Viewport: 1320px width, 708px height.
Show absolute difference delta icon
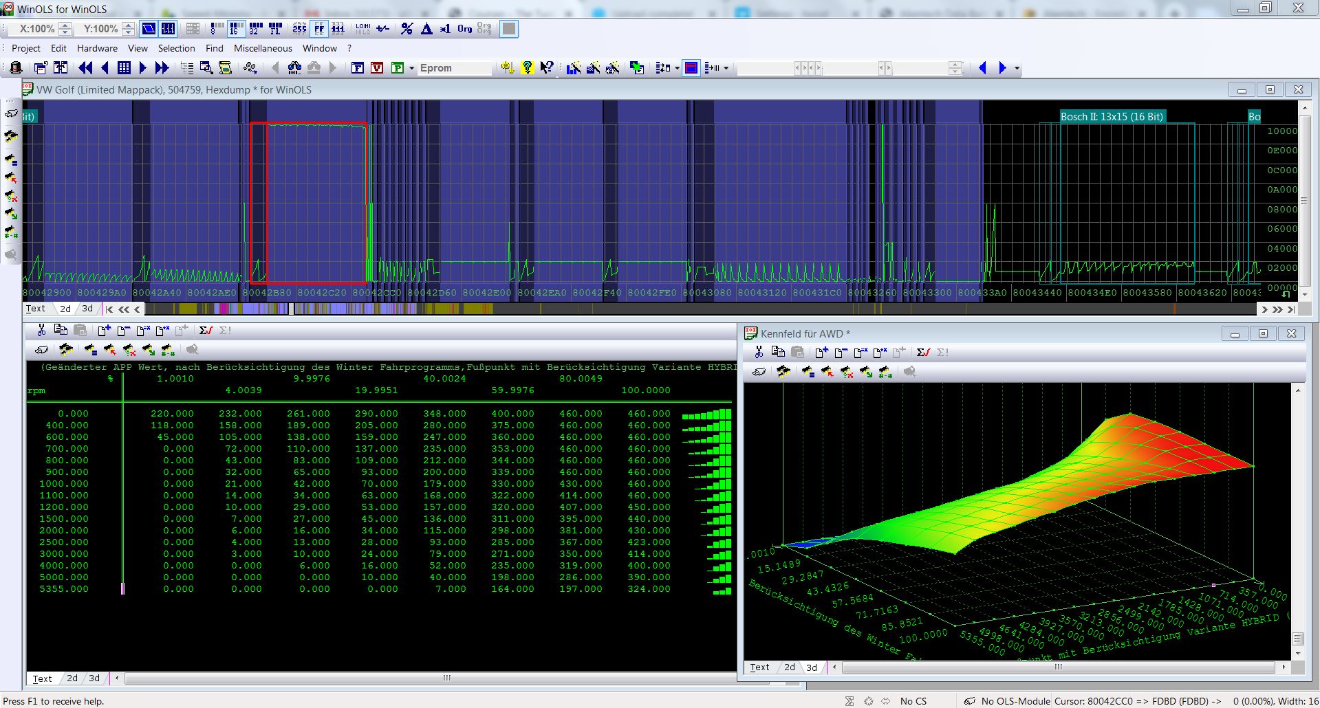[426, 29]
